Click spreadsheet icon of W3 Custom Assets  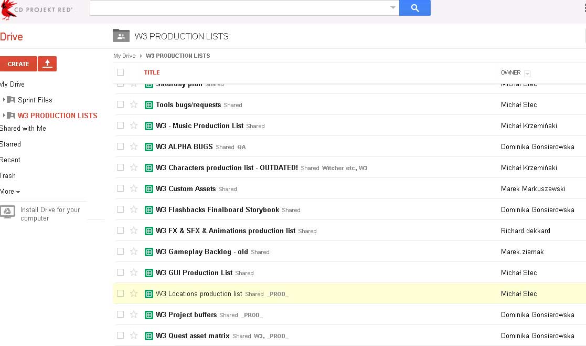tap(149, 188)
